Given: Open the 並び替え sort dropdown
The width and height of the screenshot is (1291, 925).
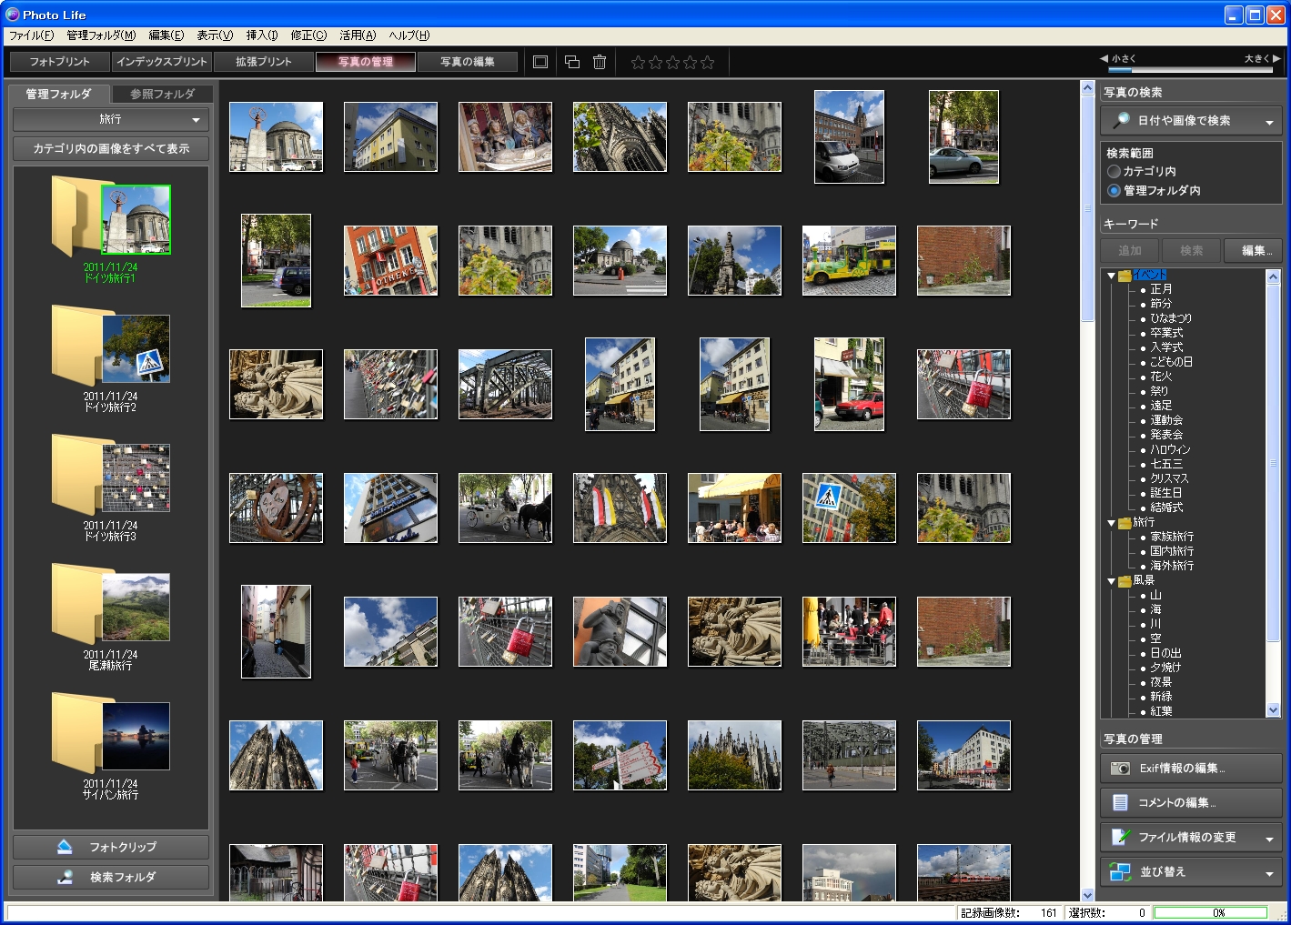Looking at the screenshot, I should 1191,871.
